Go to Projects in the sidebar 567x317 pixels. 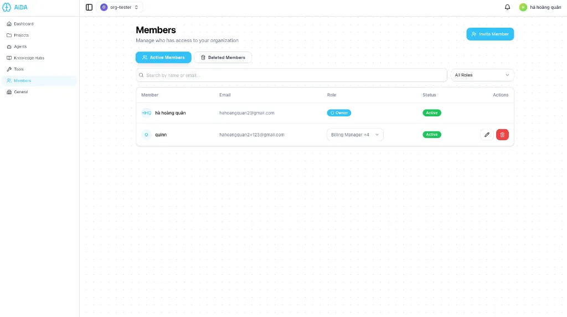(x=39, y=35)
